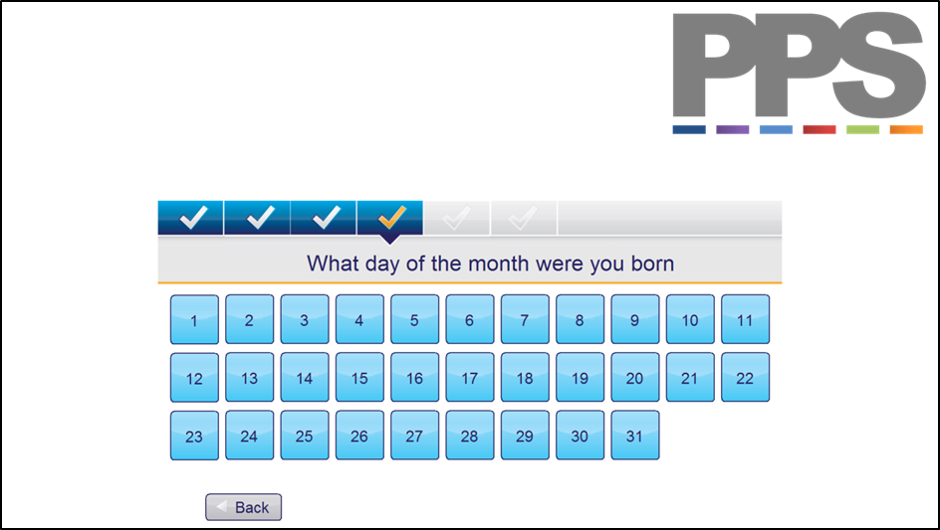Image resolution: width=940 pixels, height=530 pixels.
Task: Click the purple swatch under PPS logo
Action: tap(733, 129)
